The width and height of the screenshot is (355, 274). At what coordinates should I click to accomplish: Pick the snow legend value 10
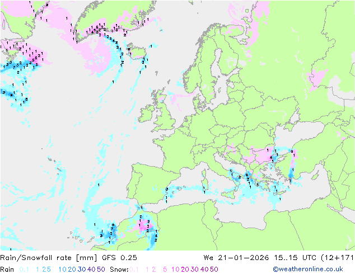175,270
